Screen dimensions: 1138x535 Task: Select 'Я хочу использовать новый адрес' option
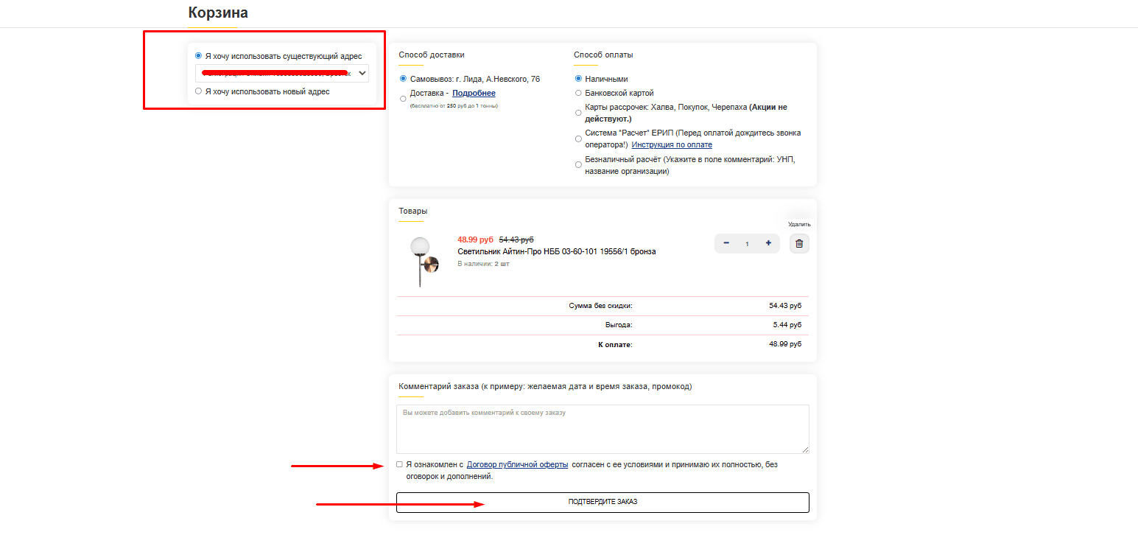tap(198, 91)
